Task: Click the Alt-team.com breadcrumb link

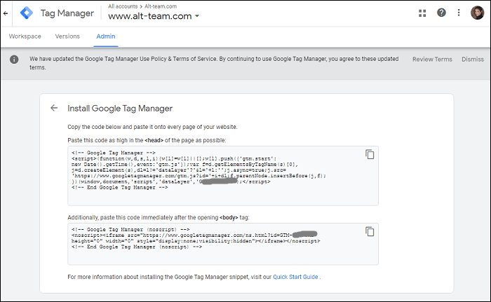Action: click(161, 6)
